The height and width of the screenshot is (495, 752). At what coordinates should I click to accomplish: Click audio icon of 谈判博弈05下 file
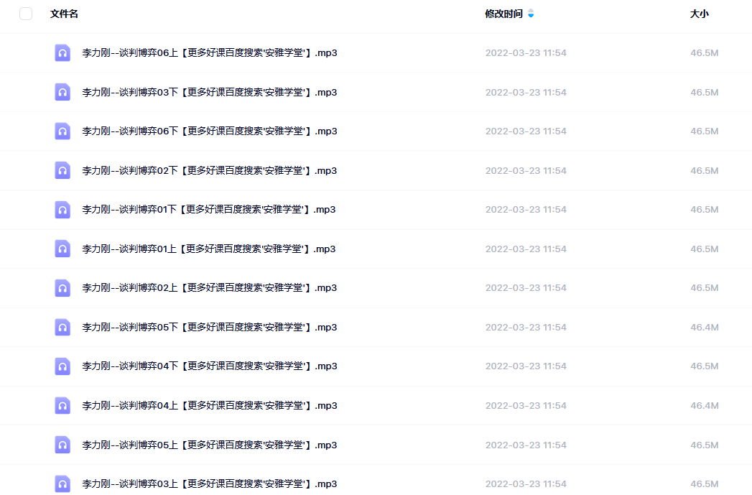62,327
